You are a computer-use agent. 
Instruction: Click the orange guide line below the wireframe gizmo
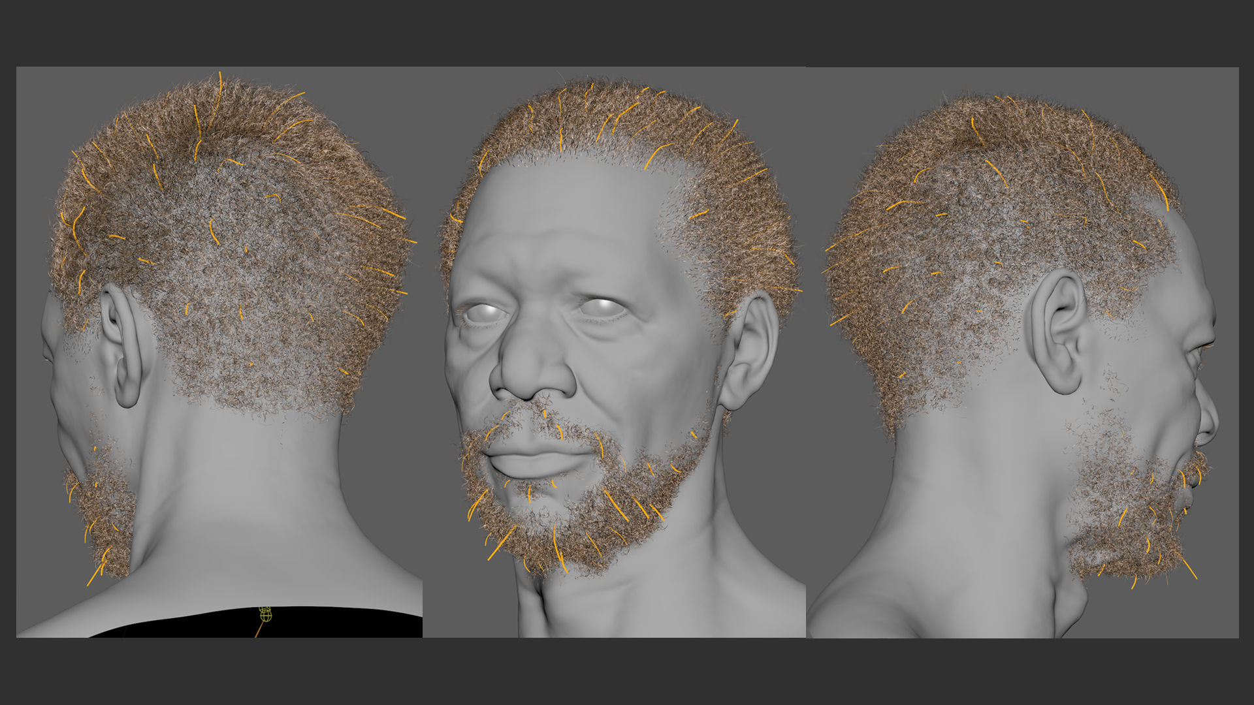[x=259, y=630]
